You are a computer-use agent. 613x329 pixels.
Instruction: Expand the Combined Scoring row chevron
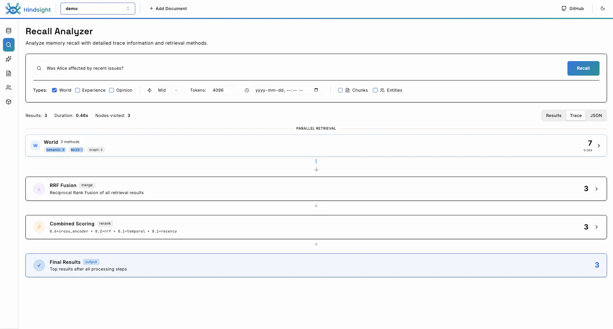[x=597, y=227]
